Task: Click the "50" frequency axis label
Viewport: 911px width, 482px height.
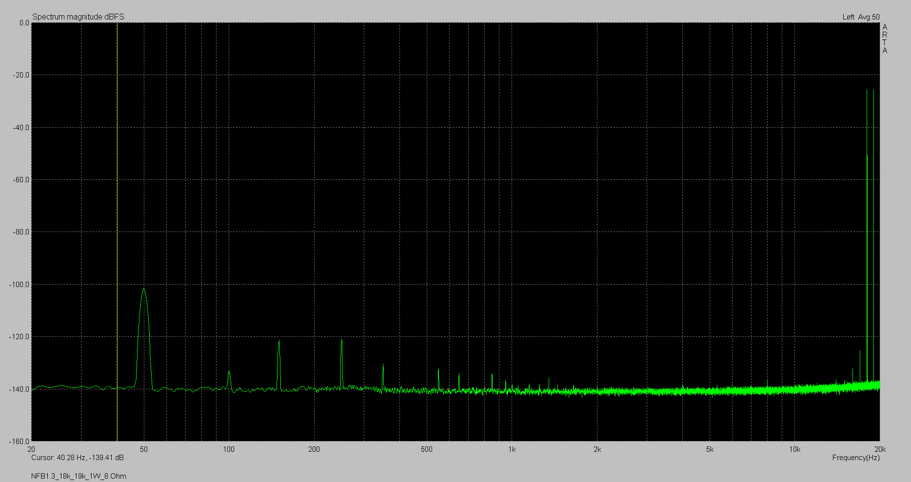Action: coord(144,449)
